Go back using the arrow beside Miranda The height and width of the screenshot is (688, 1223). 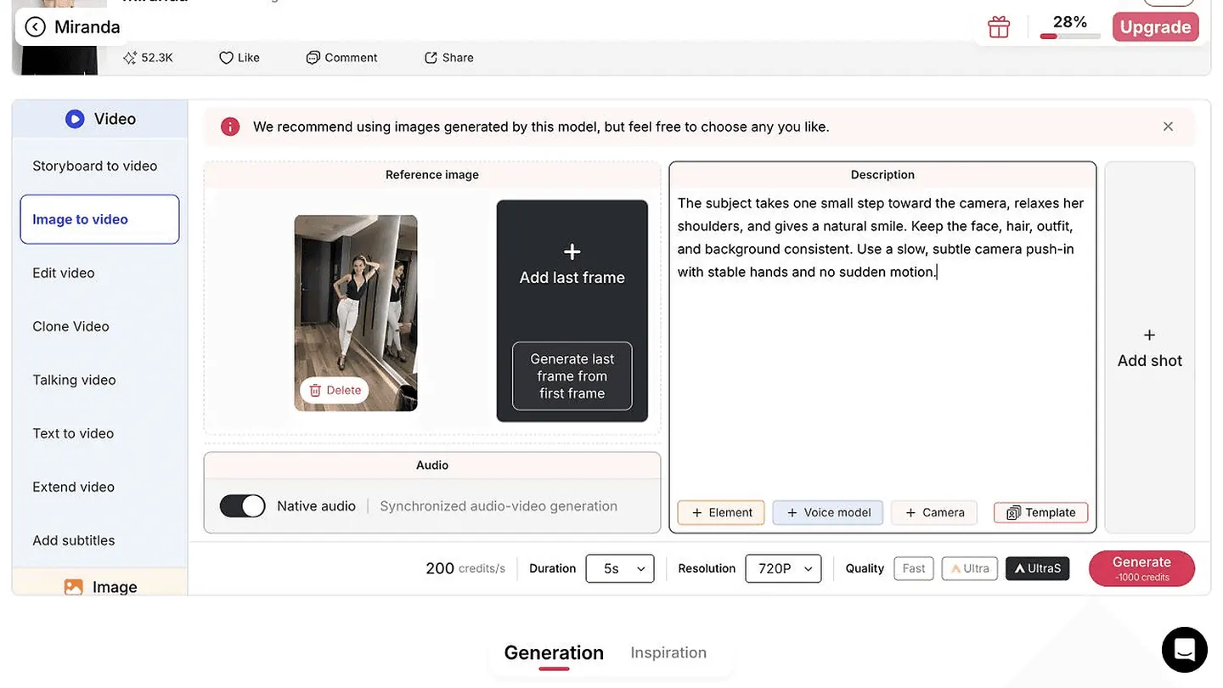[35, 27]
